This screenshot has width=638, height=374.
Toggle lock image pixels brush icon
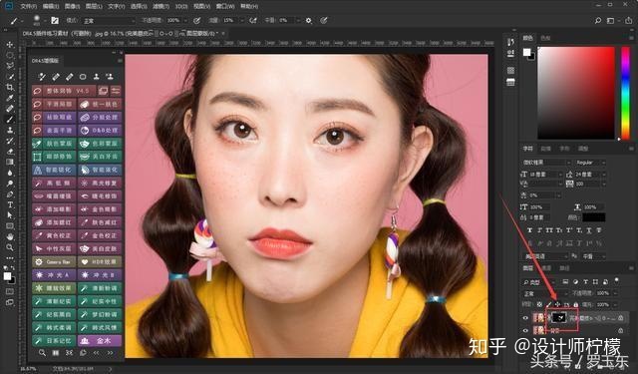coord(548,304)
